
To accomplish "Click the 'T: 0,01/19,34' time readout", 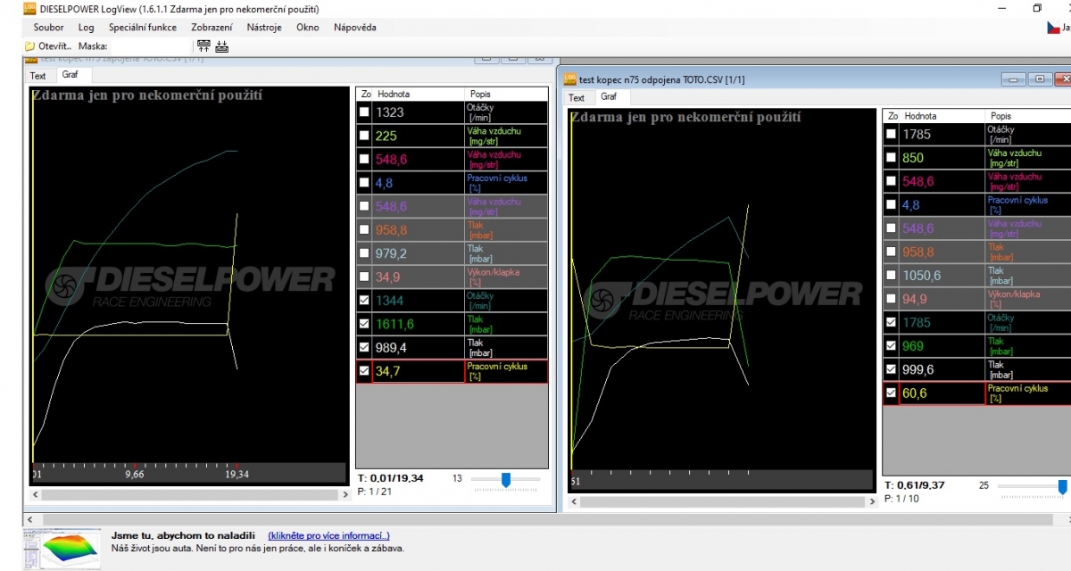I will pos(391,478).
